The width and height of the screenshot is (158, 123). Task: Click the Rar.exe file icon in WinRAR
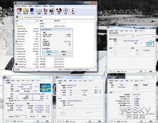16,44
